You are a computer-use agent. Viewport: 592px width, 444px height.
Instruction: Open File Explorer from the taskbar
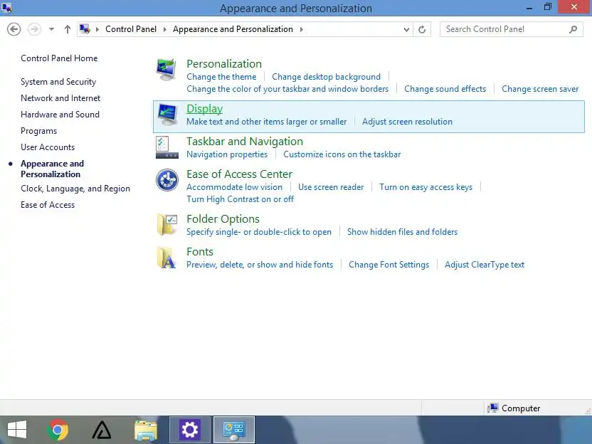146,430
